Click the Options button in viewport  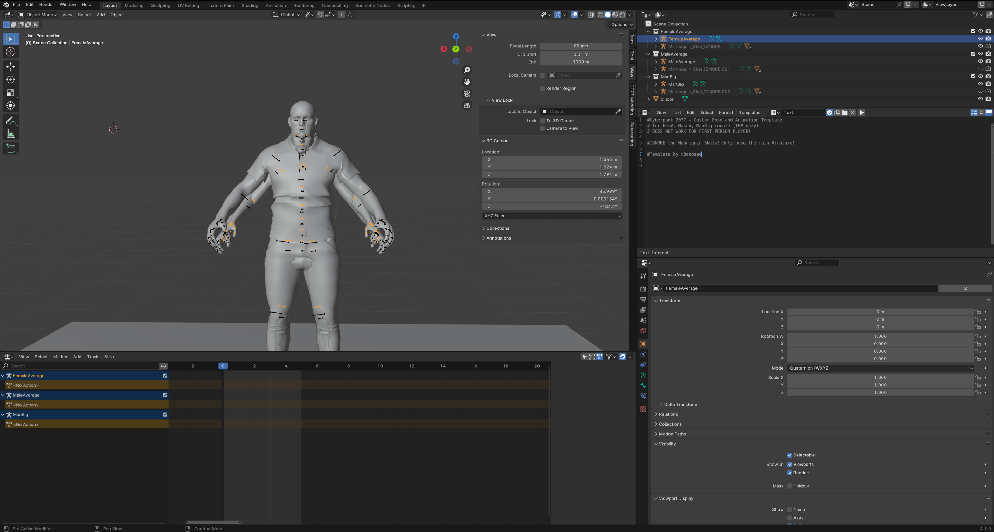coord(621,24)
